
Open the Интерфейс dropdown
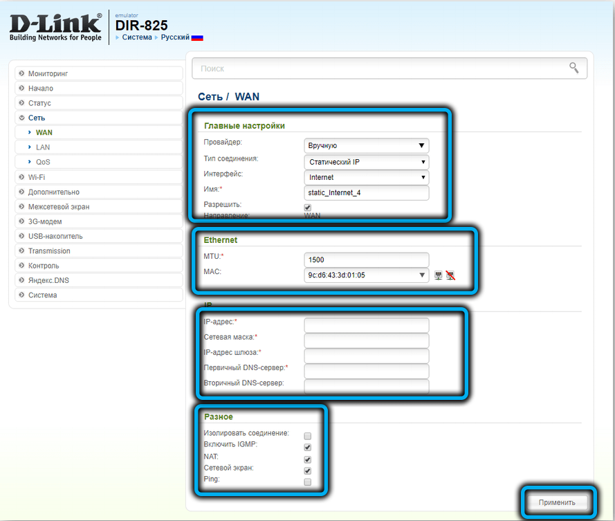click(x=367, y=177)
